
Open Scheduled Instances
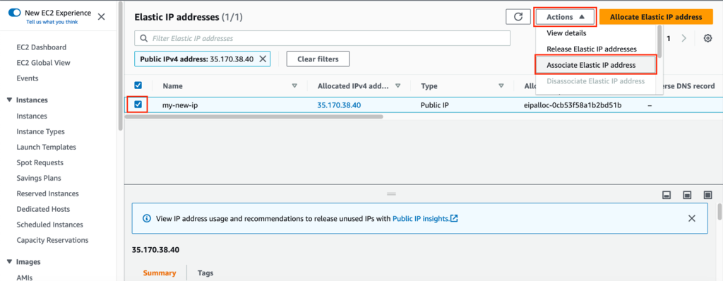[x=50, y=225]
